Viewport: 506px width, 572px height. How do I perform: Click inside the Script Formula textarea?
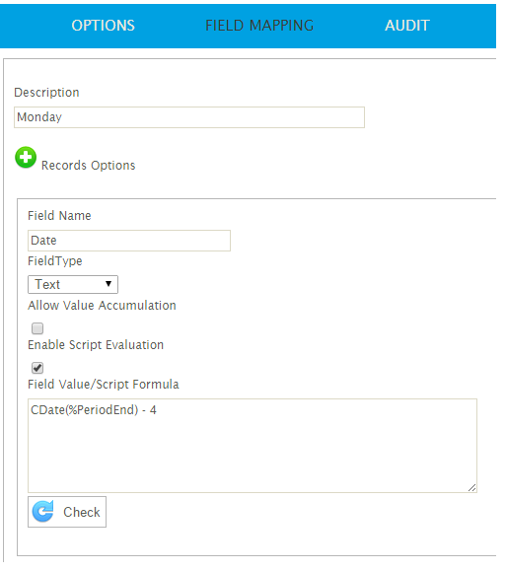click(253, 446)
